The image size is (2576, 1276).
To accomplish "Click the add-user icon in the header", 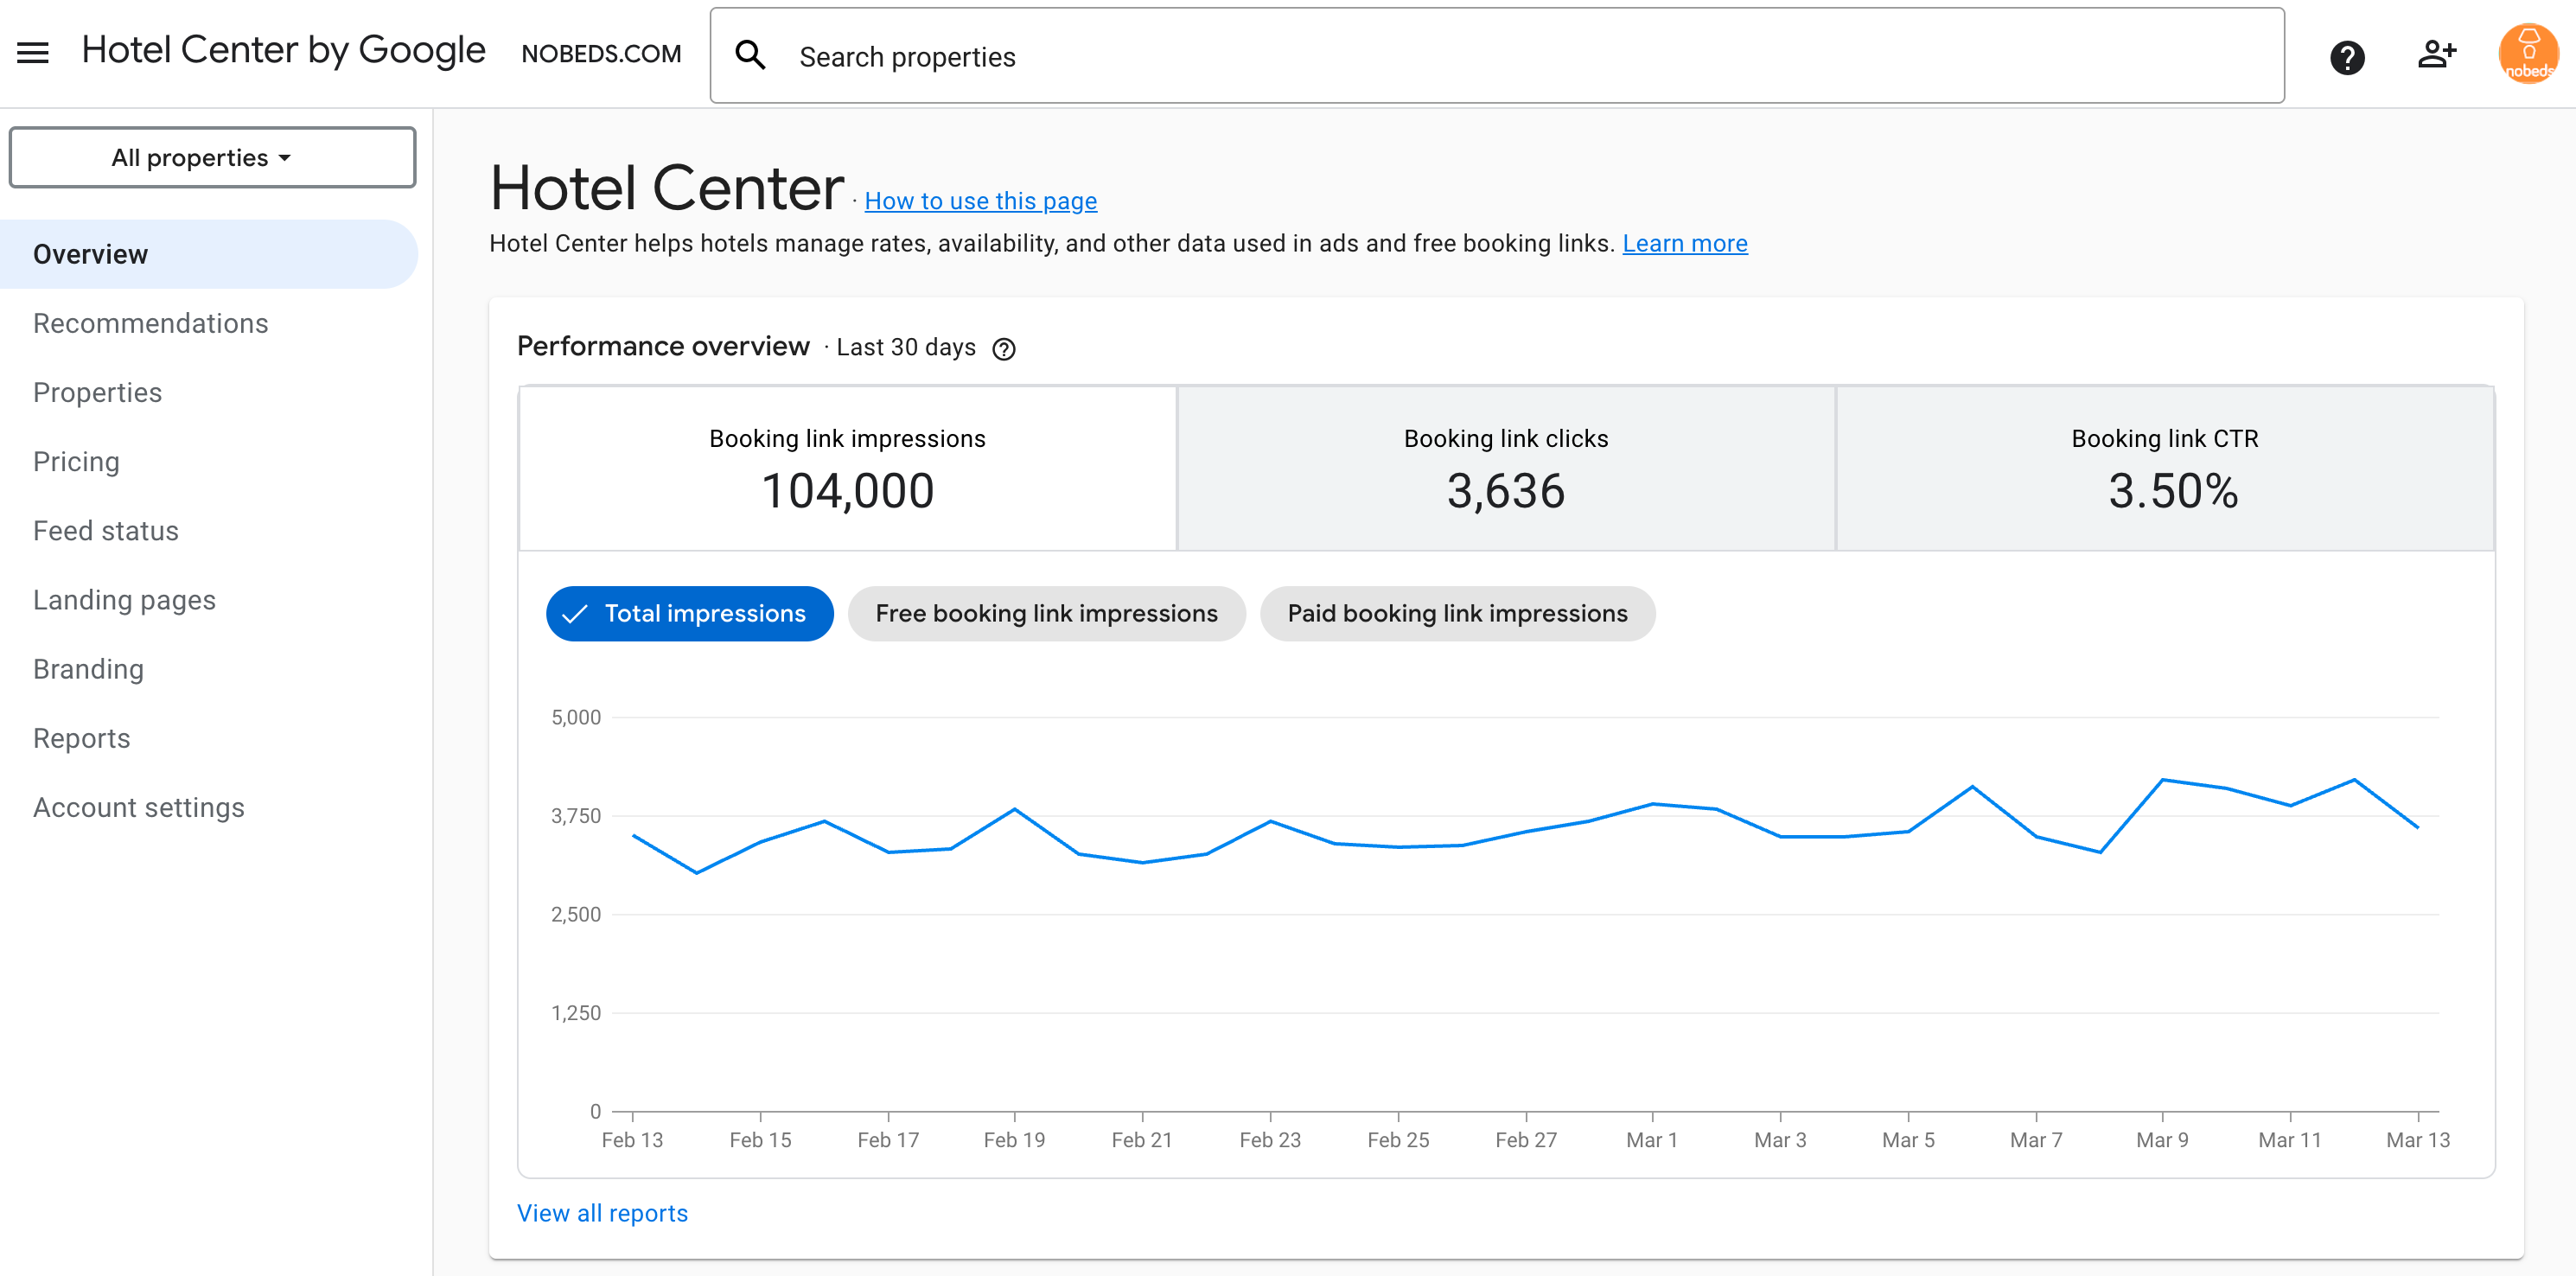I will [2438, 55].
